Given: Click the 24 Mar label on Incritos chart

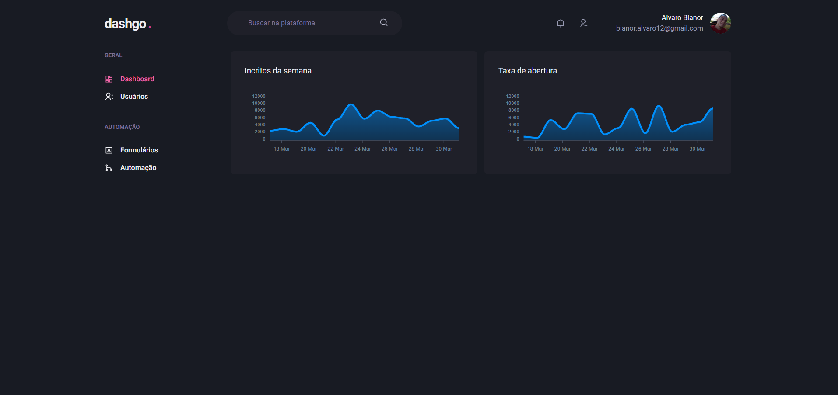Looking at the screenshot, I should coord(362,149).
